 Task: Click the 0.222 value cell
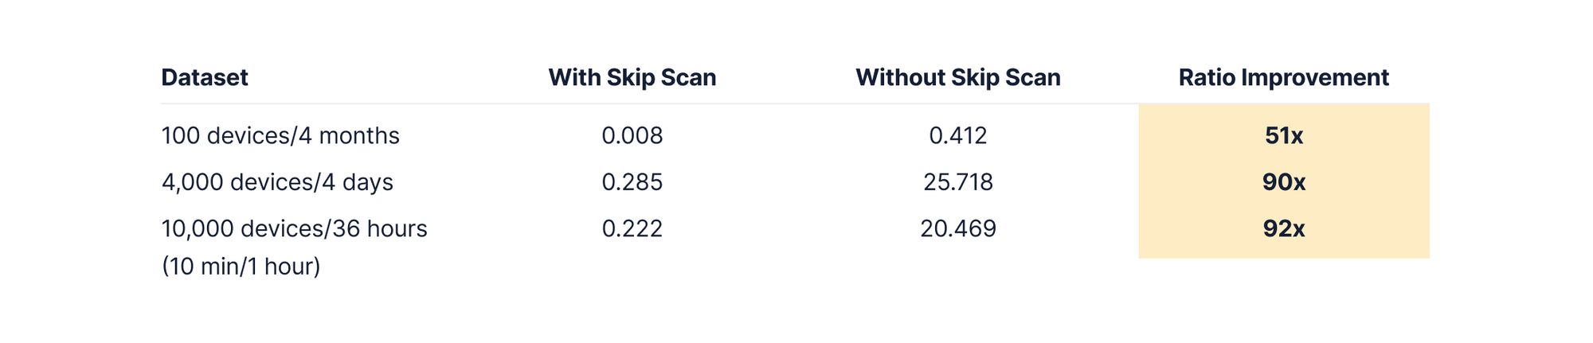pos(632,228)
